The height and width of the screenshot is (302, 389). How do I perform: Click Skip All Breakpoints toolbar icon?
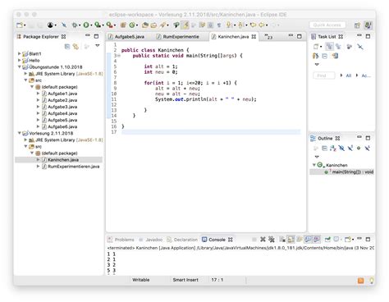64,25
